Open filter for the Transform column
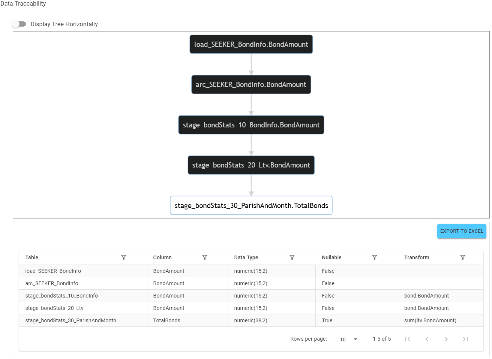 [463, 257]
